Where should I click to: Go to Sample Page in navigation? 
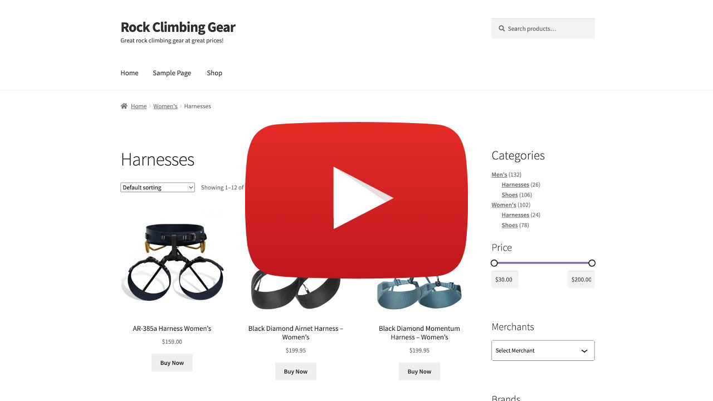(x=172, y=73)
